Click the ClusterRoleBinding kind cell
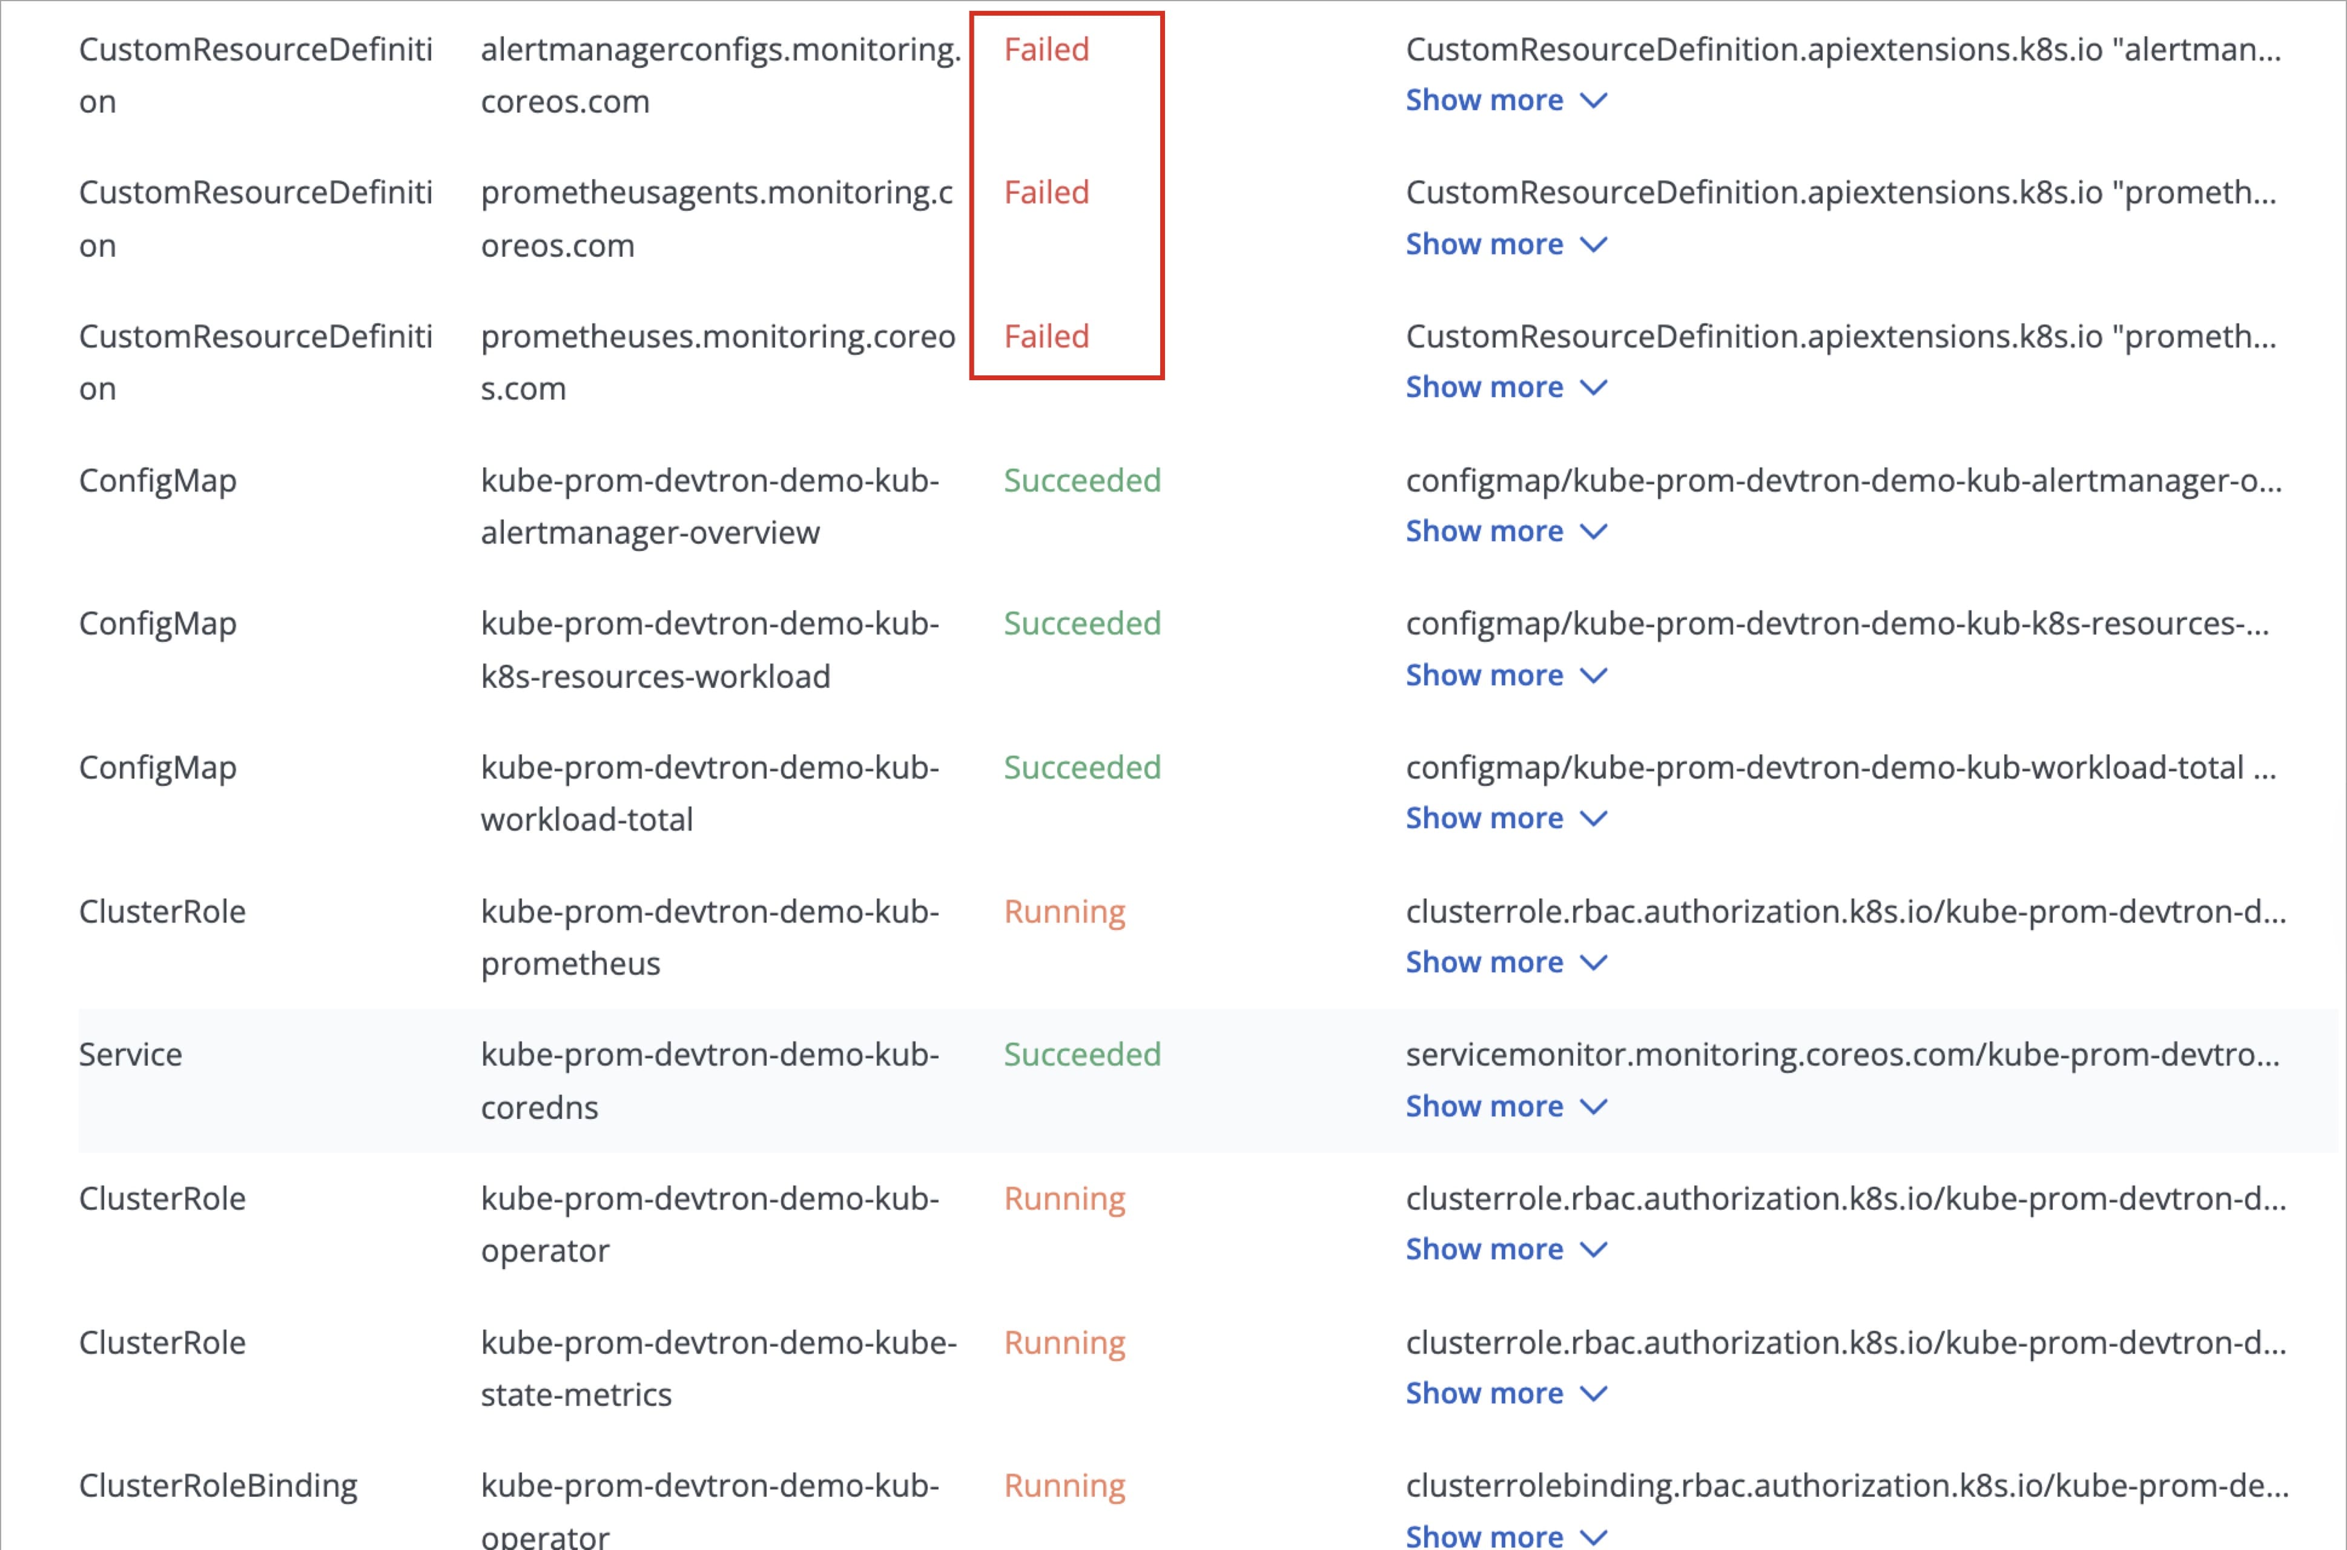Screen dimensions: 2347x1550 coord(217,1486)
